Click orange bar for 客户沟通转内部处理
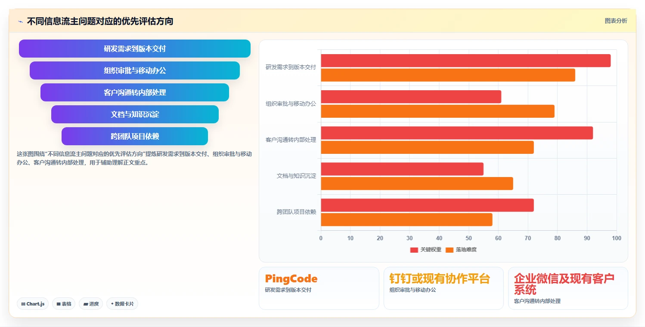This screenshot has width=645, height=327. coord(428,147)
